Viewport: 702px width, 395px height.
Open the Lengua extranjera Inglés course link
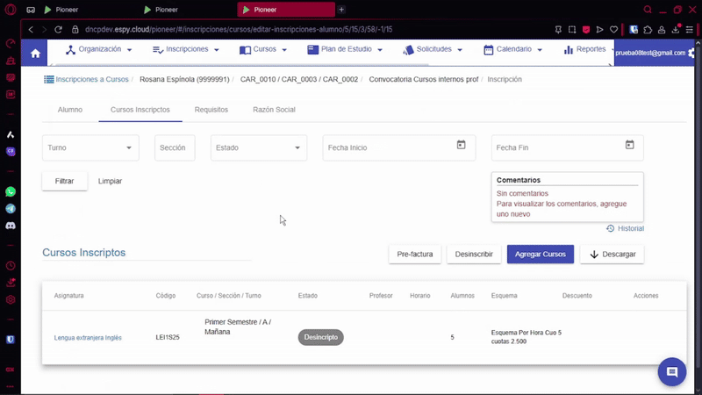(x=88, y=337)
